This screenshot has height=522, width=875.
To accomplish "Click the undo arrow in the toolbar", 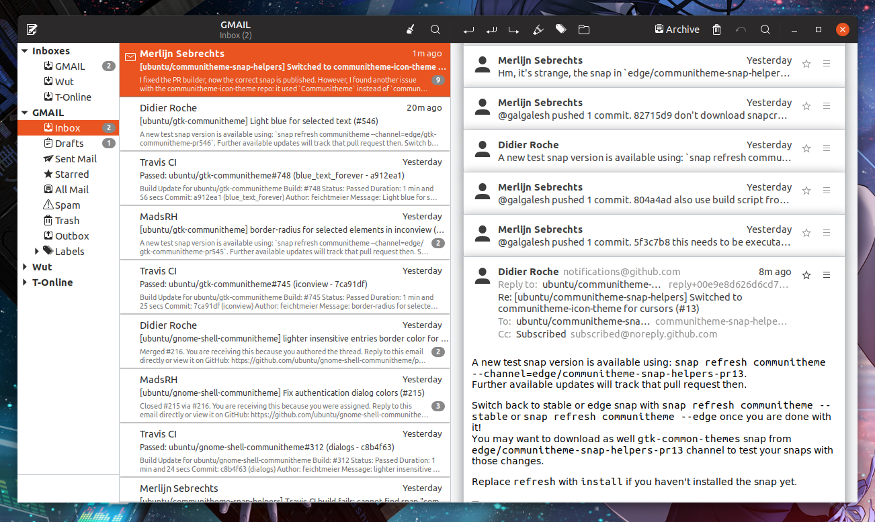I will (741, 30).
